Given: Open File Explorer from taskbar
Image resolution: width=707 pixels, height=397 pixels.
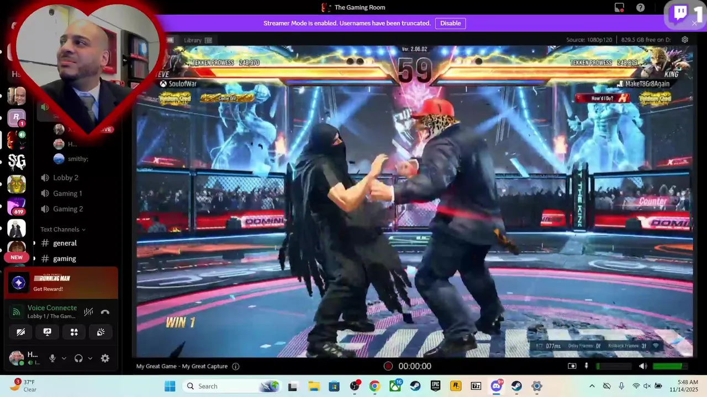Looking at the screenshot, I should tap(314, 386).
